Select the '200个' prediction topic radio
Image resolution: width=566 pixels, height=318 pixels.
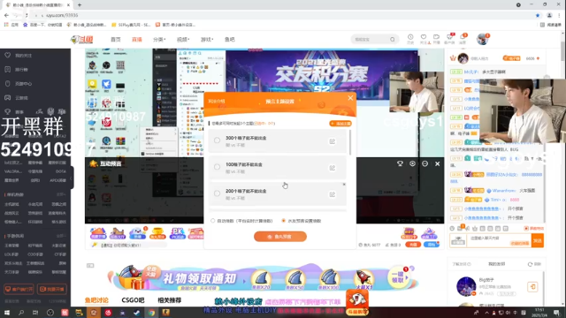(x=217, y=193)
